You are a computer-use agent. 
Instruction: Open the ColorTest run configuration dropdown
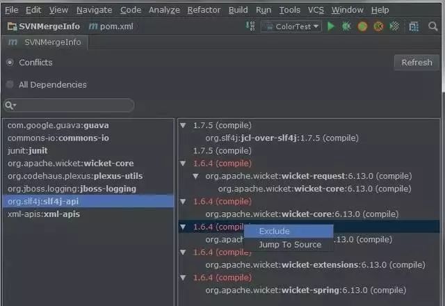(291, 26)
